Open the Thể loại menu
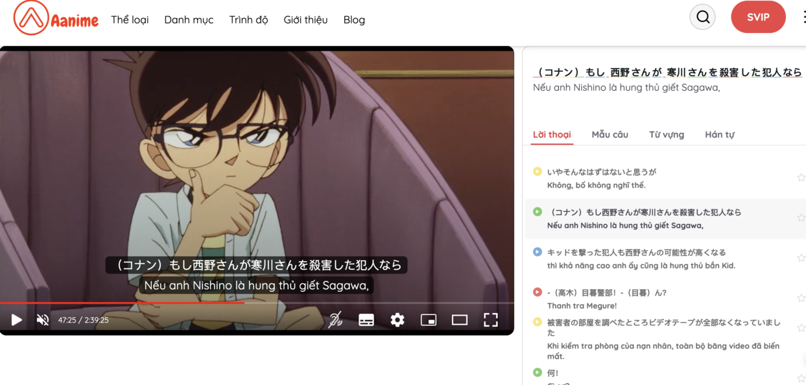The width and height of the screenshot is (806, 385). click(x=130, y=19)
